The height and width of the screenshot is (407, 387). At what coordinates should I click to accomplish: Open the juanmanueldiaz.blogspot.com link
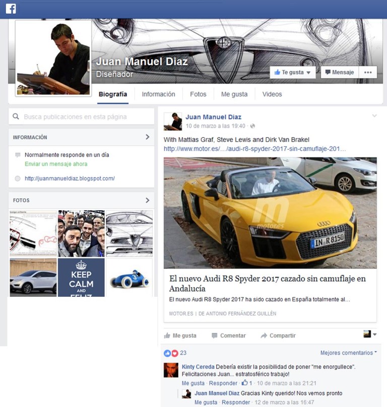point(70,178)
